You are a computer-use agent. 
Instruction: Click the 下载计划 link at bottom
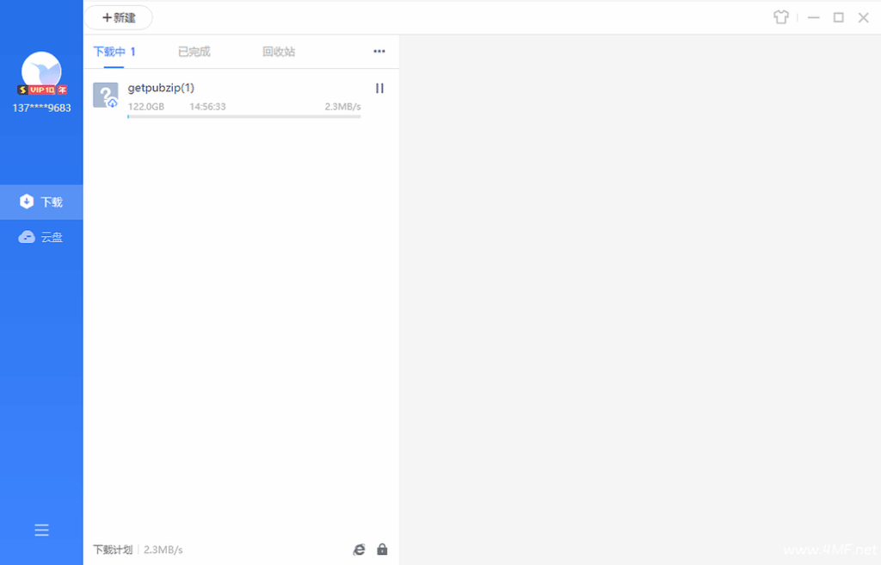[x=113, y=549]
